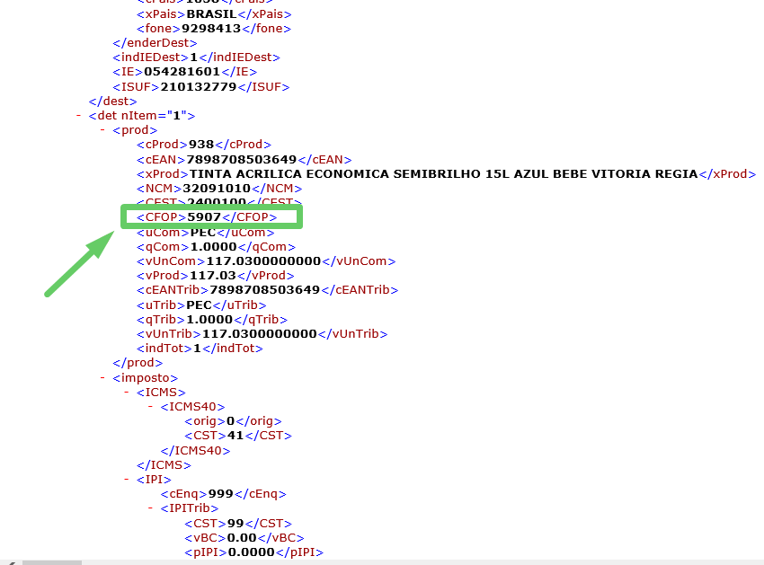Click the uCom value PEC
The width and height of the screenshot is (764, 565).
point(203,233)
